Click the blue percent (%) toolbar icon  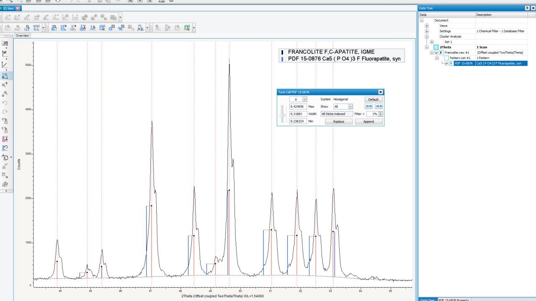[x=121, y=28]
